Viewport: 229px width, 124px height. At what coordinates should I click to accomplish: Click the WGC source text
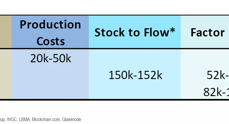tap(12, 120)
